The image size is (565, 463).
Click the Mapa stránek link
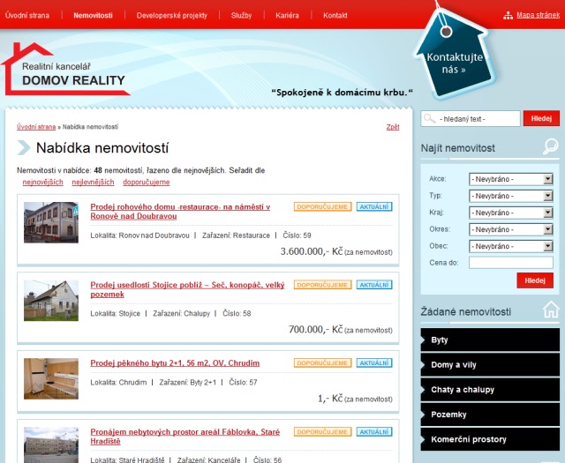coord(538,15)
